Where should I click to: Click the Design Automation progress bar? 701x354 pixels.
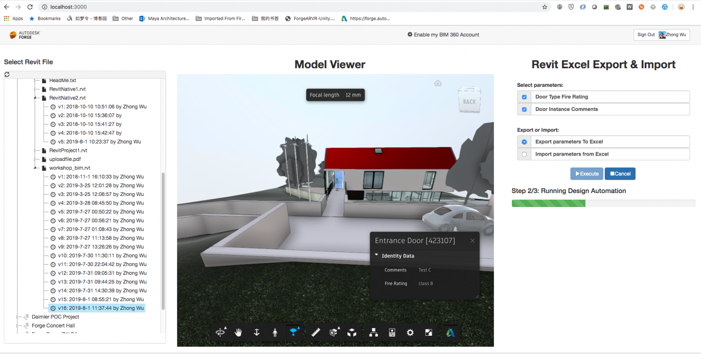pyautogui.click(x=603, y=204)
